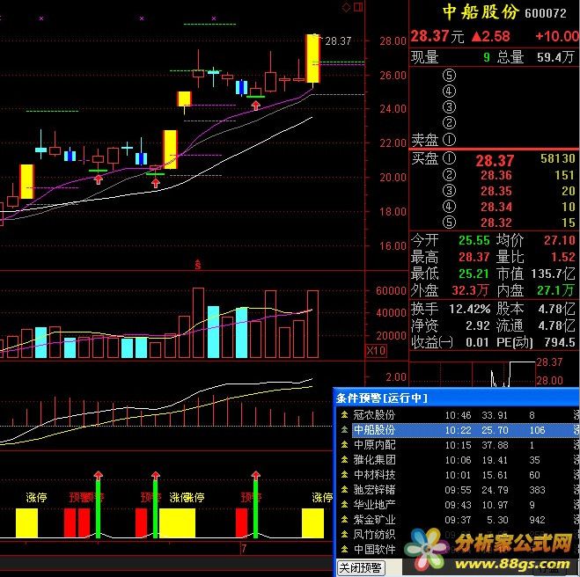Click the bid-one volume 58130
Screen dimensions: 580x577
click(558, 158)
